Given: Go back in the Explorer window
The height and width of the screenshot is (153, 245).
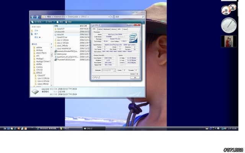Looking at the screenshot, I should (x=33, y=17).
